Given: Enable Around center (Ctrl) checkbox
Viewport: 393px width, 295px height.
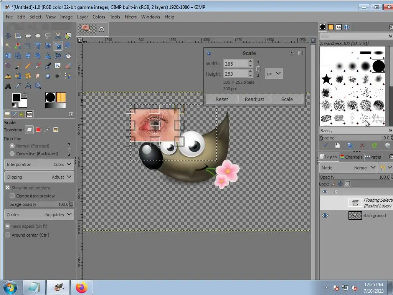Looking at the screenshot, I should [x=8, y=235].
